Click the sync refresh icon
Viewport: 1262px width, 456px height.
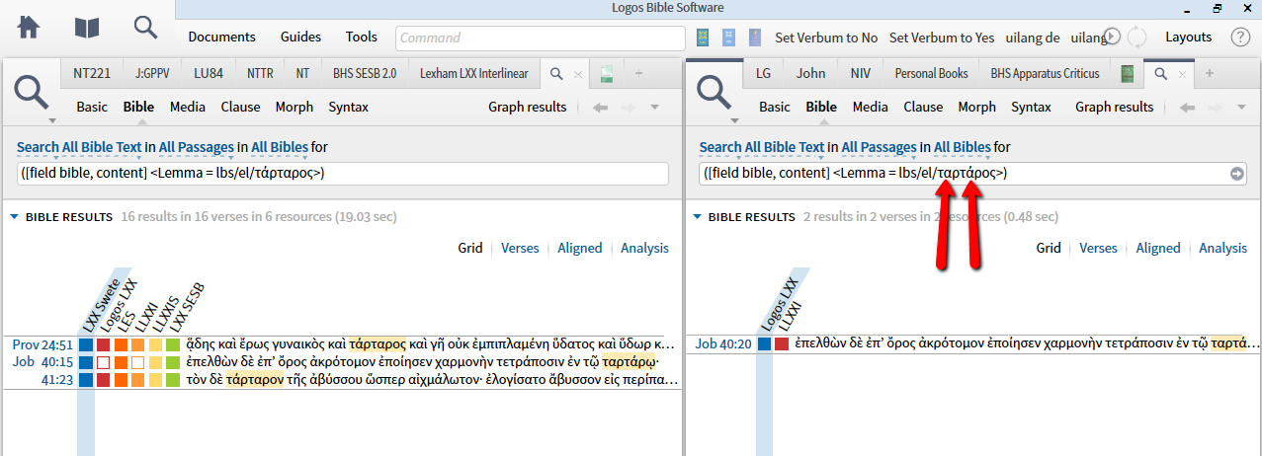pyautogui.click(x=1136, y=38)
